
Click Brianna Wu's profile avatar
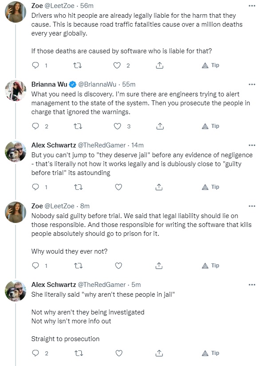click(16, 91)
